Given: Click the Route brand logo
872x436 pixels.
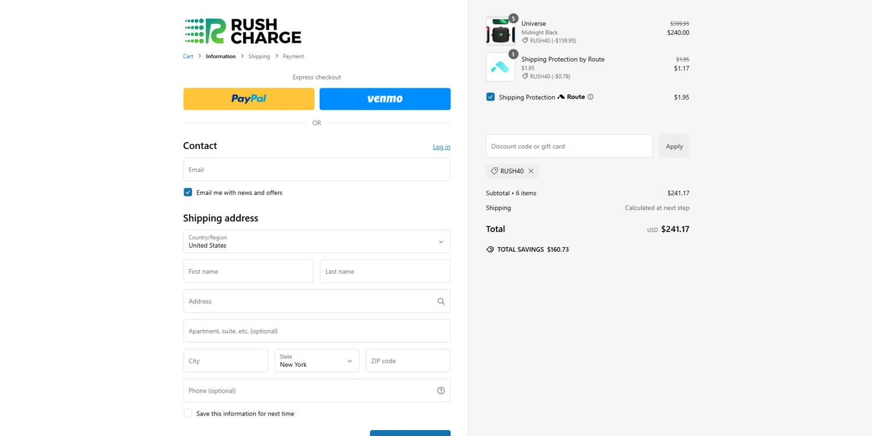Looking at the screenshot, I should coord(571,97).
